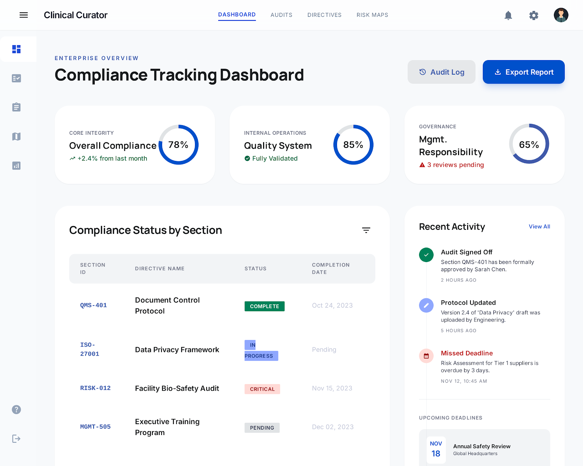Click the 85% Quality System ring
Viewport: 583px width, 466px height.
pos(353,145)
